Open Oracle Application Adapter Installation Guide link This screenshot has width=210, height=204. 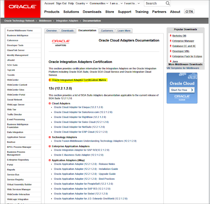click(x=86, y=169)
